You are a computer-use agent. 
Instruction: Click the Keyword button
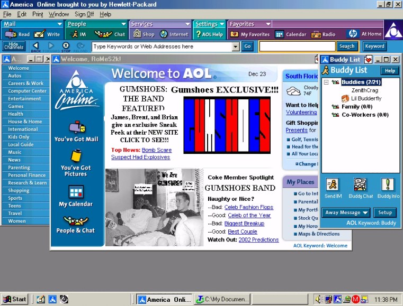click(x=374, y=47)
